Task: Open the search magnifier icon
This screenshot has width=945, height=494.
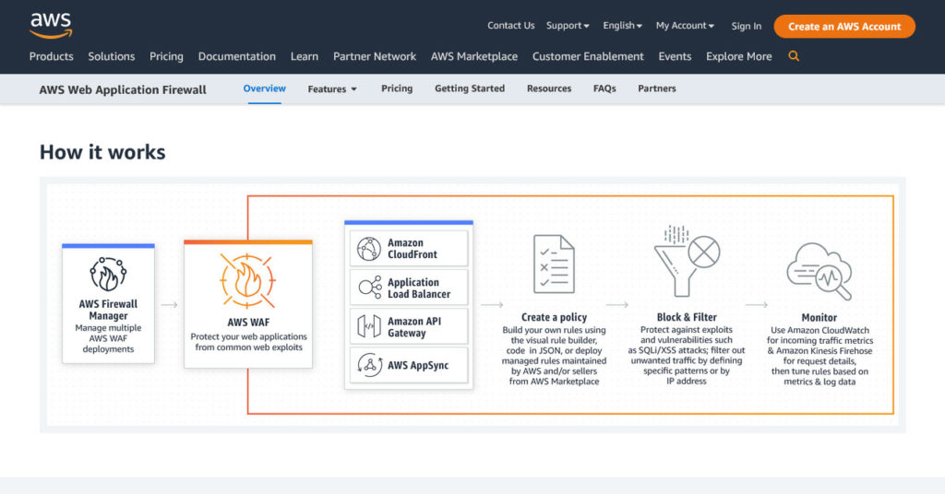Action: click(794, 56)
